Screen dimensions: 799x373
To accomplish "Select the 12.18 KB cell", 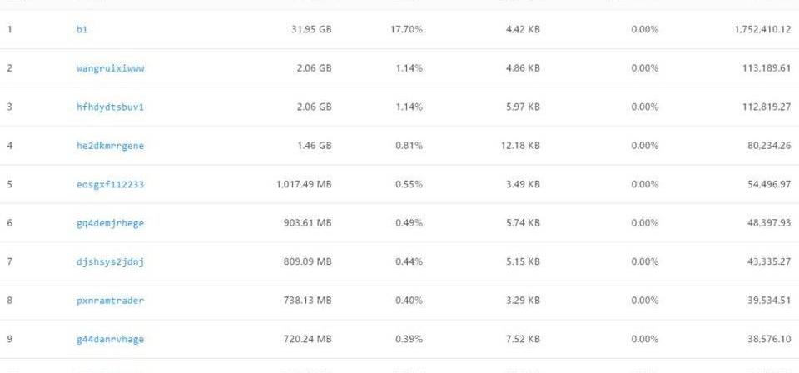I will (x=520, y=146).
